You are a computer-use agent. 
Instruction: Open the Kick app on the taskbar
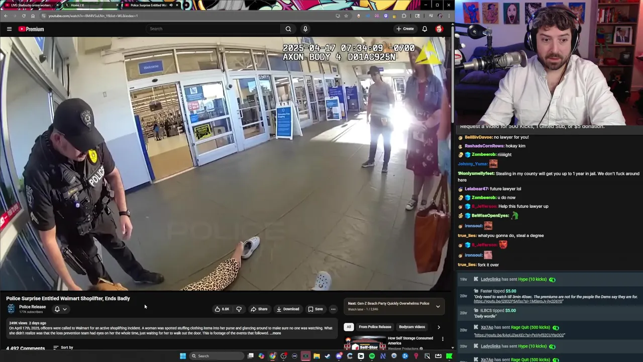pos(449,356)
